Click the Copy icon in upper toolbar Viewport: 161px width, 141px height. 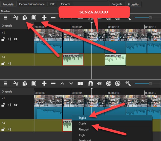pos(25,18)
